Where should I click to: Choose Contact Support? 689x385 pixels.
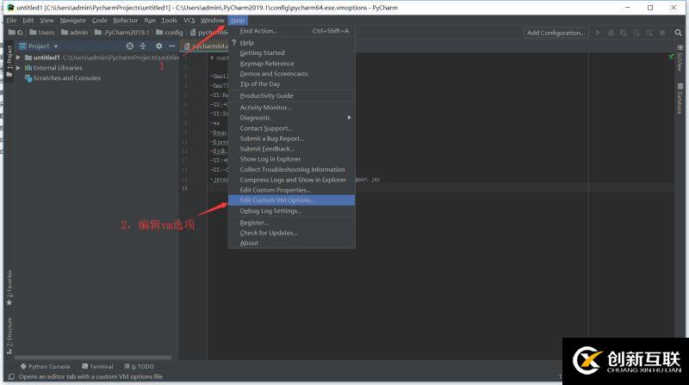291,128
